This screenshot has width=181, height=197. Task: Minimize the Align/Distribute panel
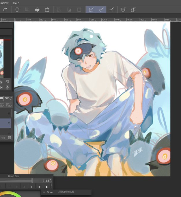[x=51, y=192]
